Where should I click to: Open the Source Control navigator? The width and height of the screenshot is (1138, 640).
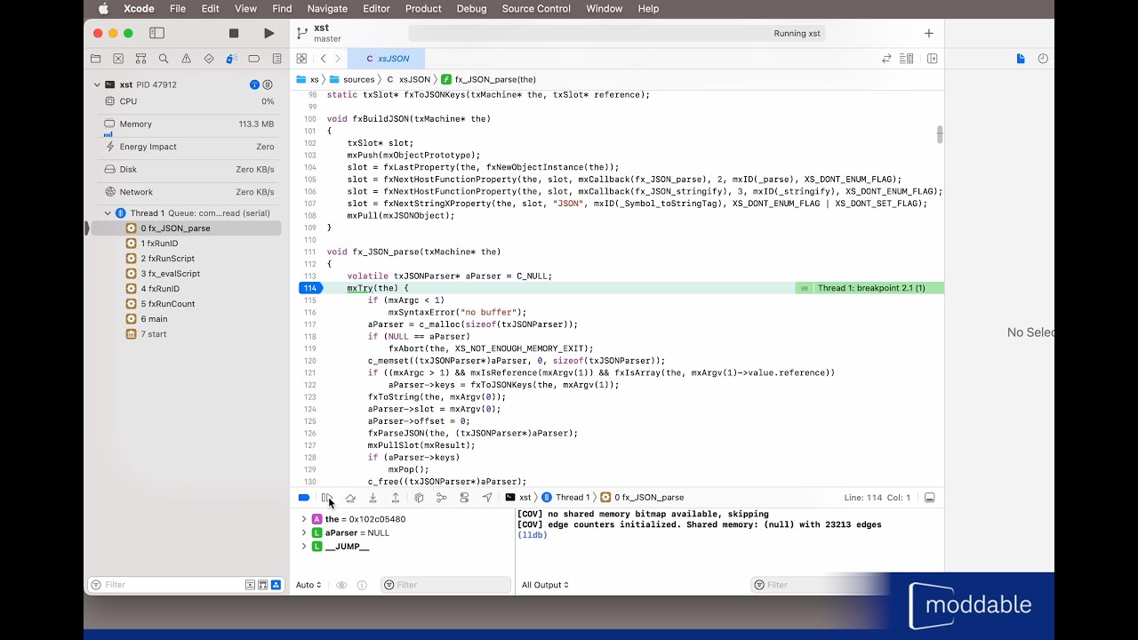(118, 59)
